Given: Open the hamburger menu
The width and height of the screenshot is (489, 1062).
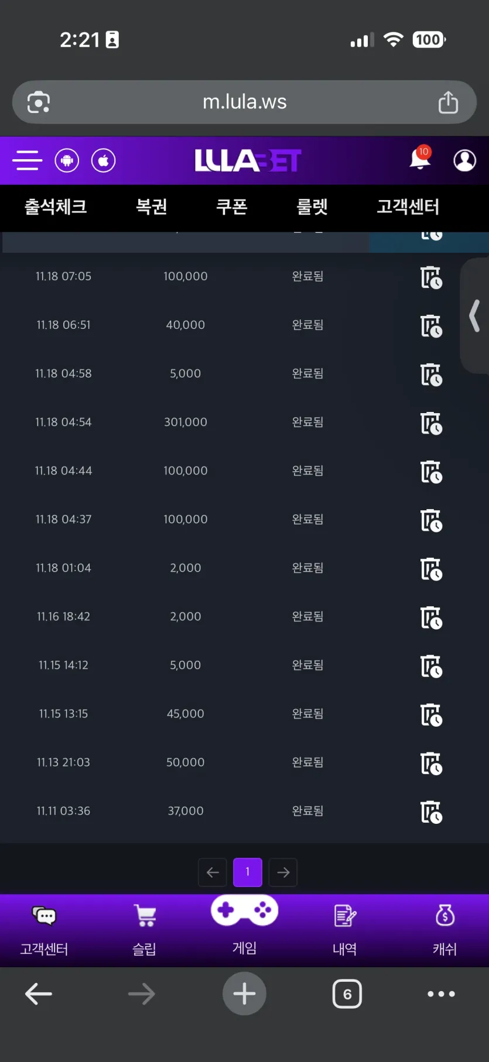Looking at the screenshot, I should [28, 160].
